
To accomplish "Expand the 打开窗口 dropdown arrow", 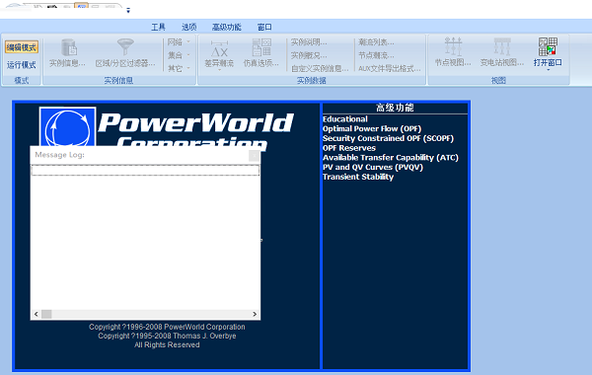I will 549,70.
